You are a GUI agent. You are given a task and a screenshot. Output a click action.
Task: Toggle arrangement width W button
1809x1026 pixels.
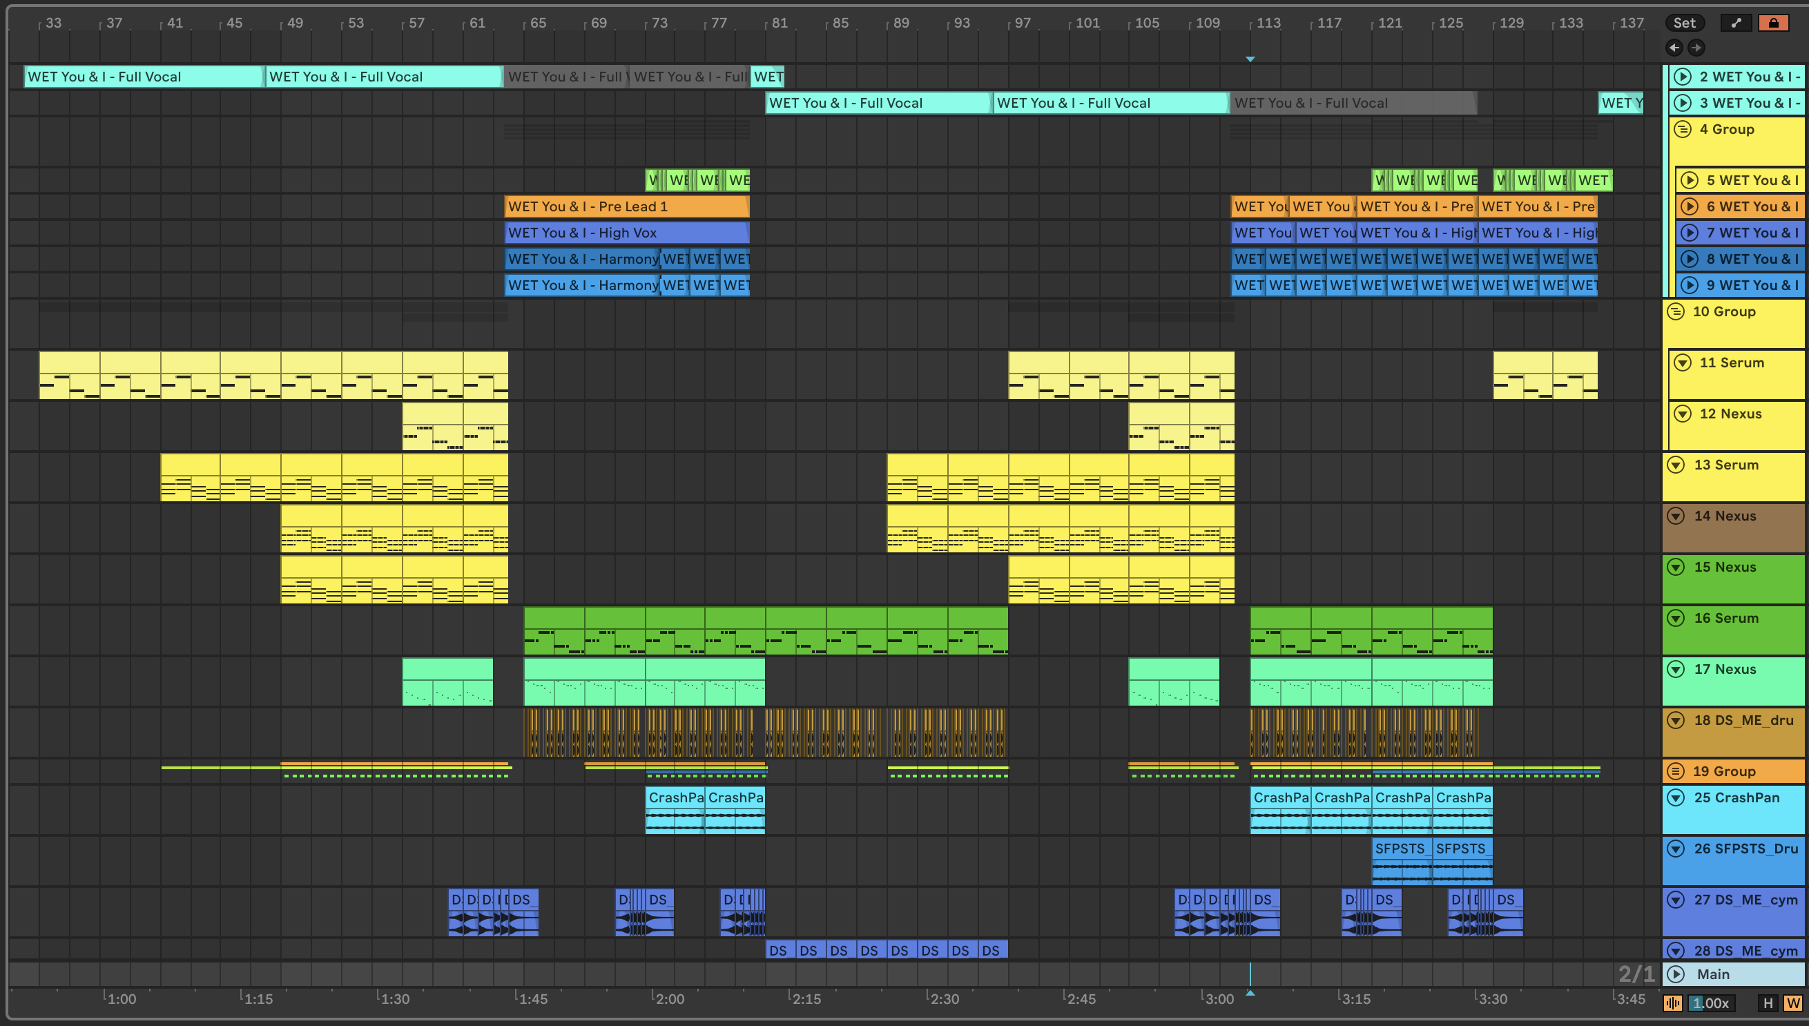point(1793,1003)
